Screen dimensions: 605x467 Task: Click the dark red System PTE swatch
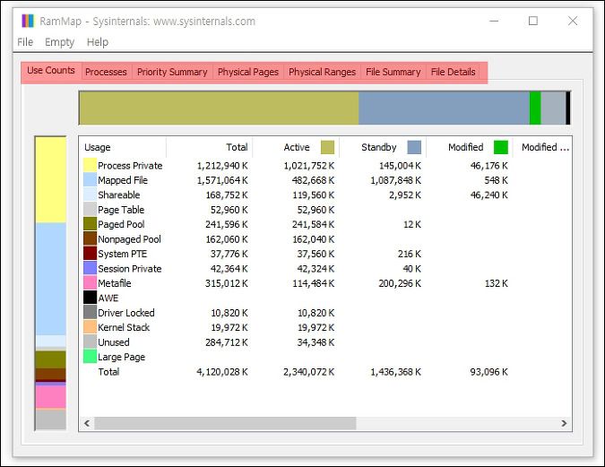[90, 254]
